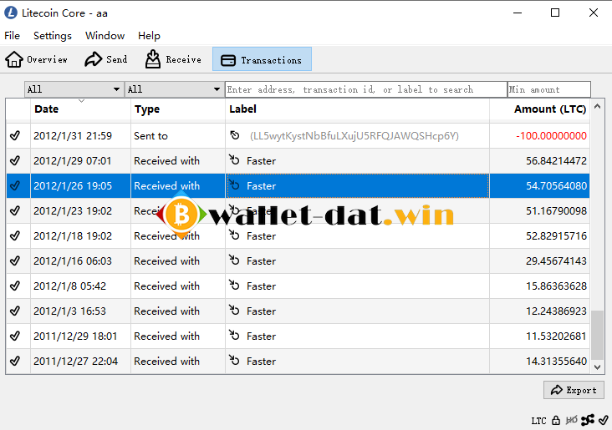The height and width of the screenshot is (430, 612).
Task: Focus the address or label search field
Action: tap(365, 89)
